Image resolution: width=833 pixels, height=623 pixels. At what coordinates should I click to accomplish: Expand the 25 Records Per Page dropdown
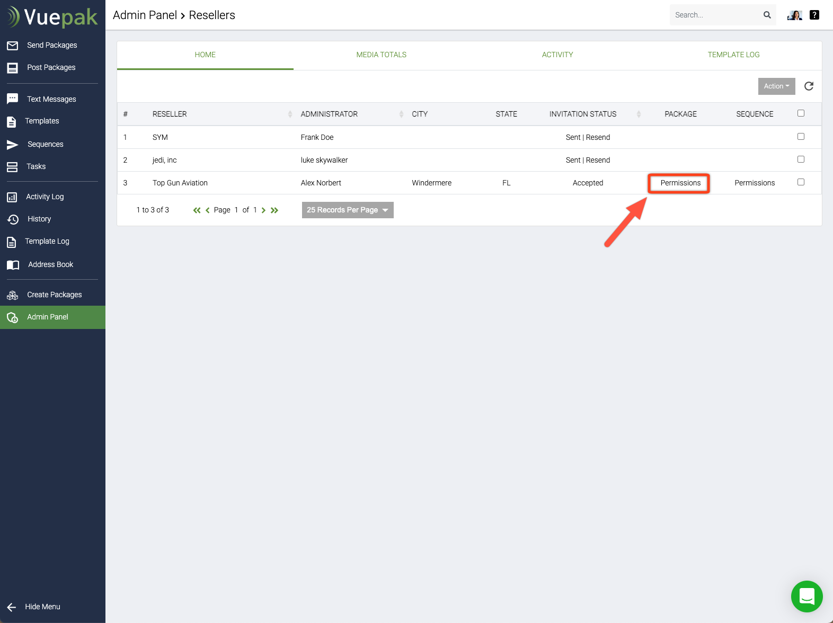point(348,210)
